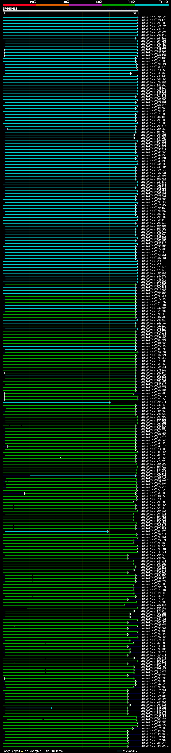
Task: Select hit label UniRef100_P38417
Action: tap(153, 88)
